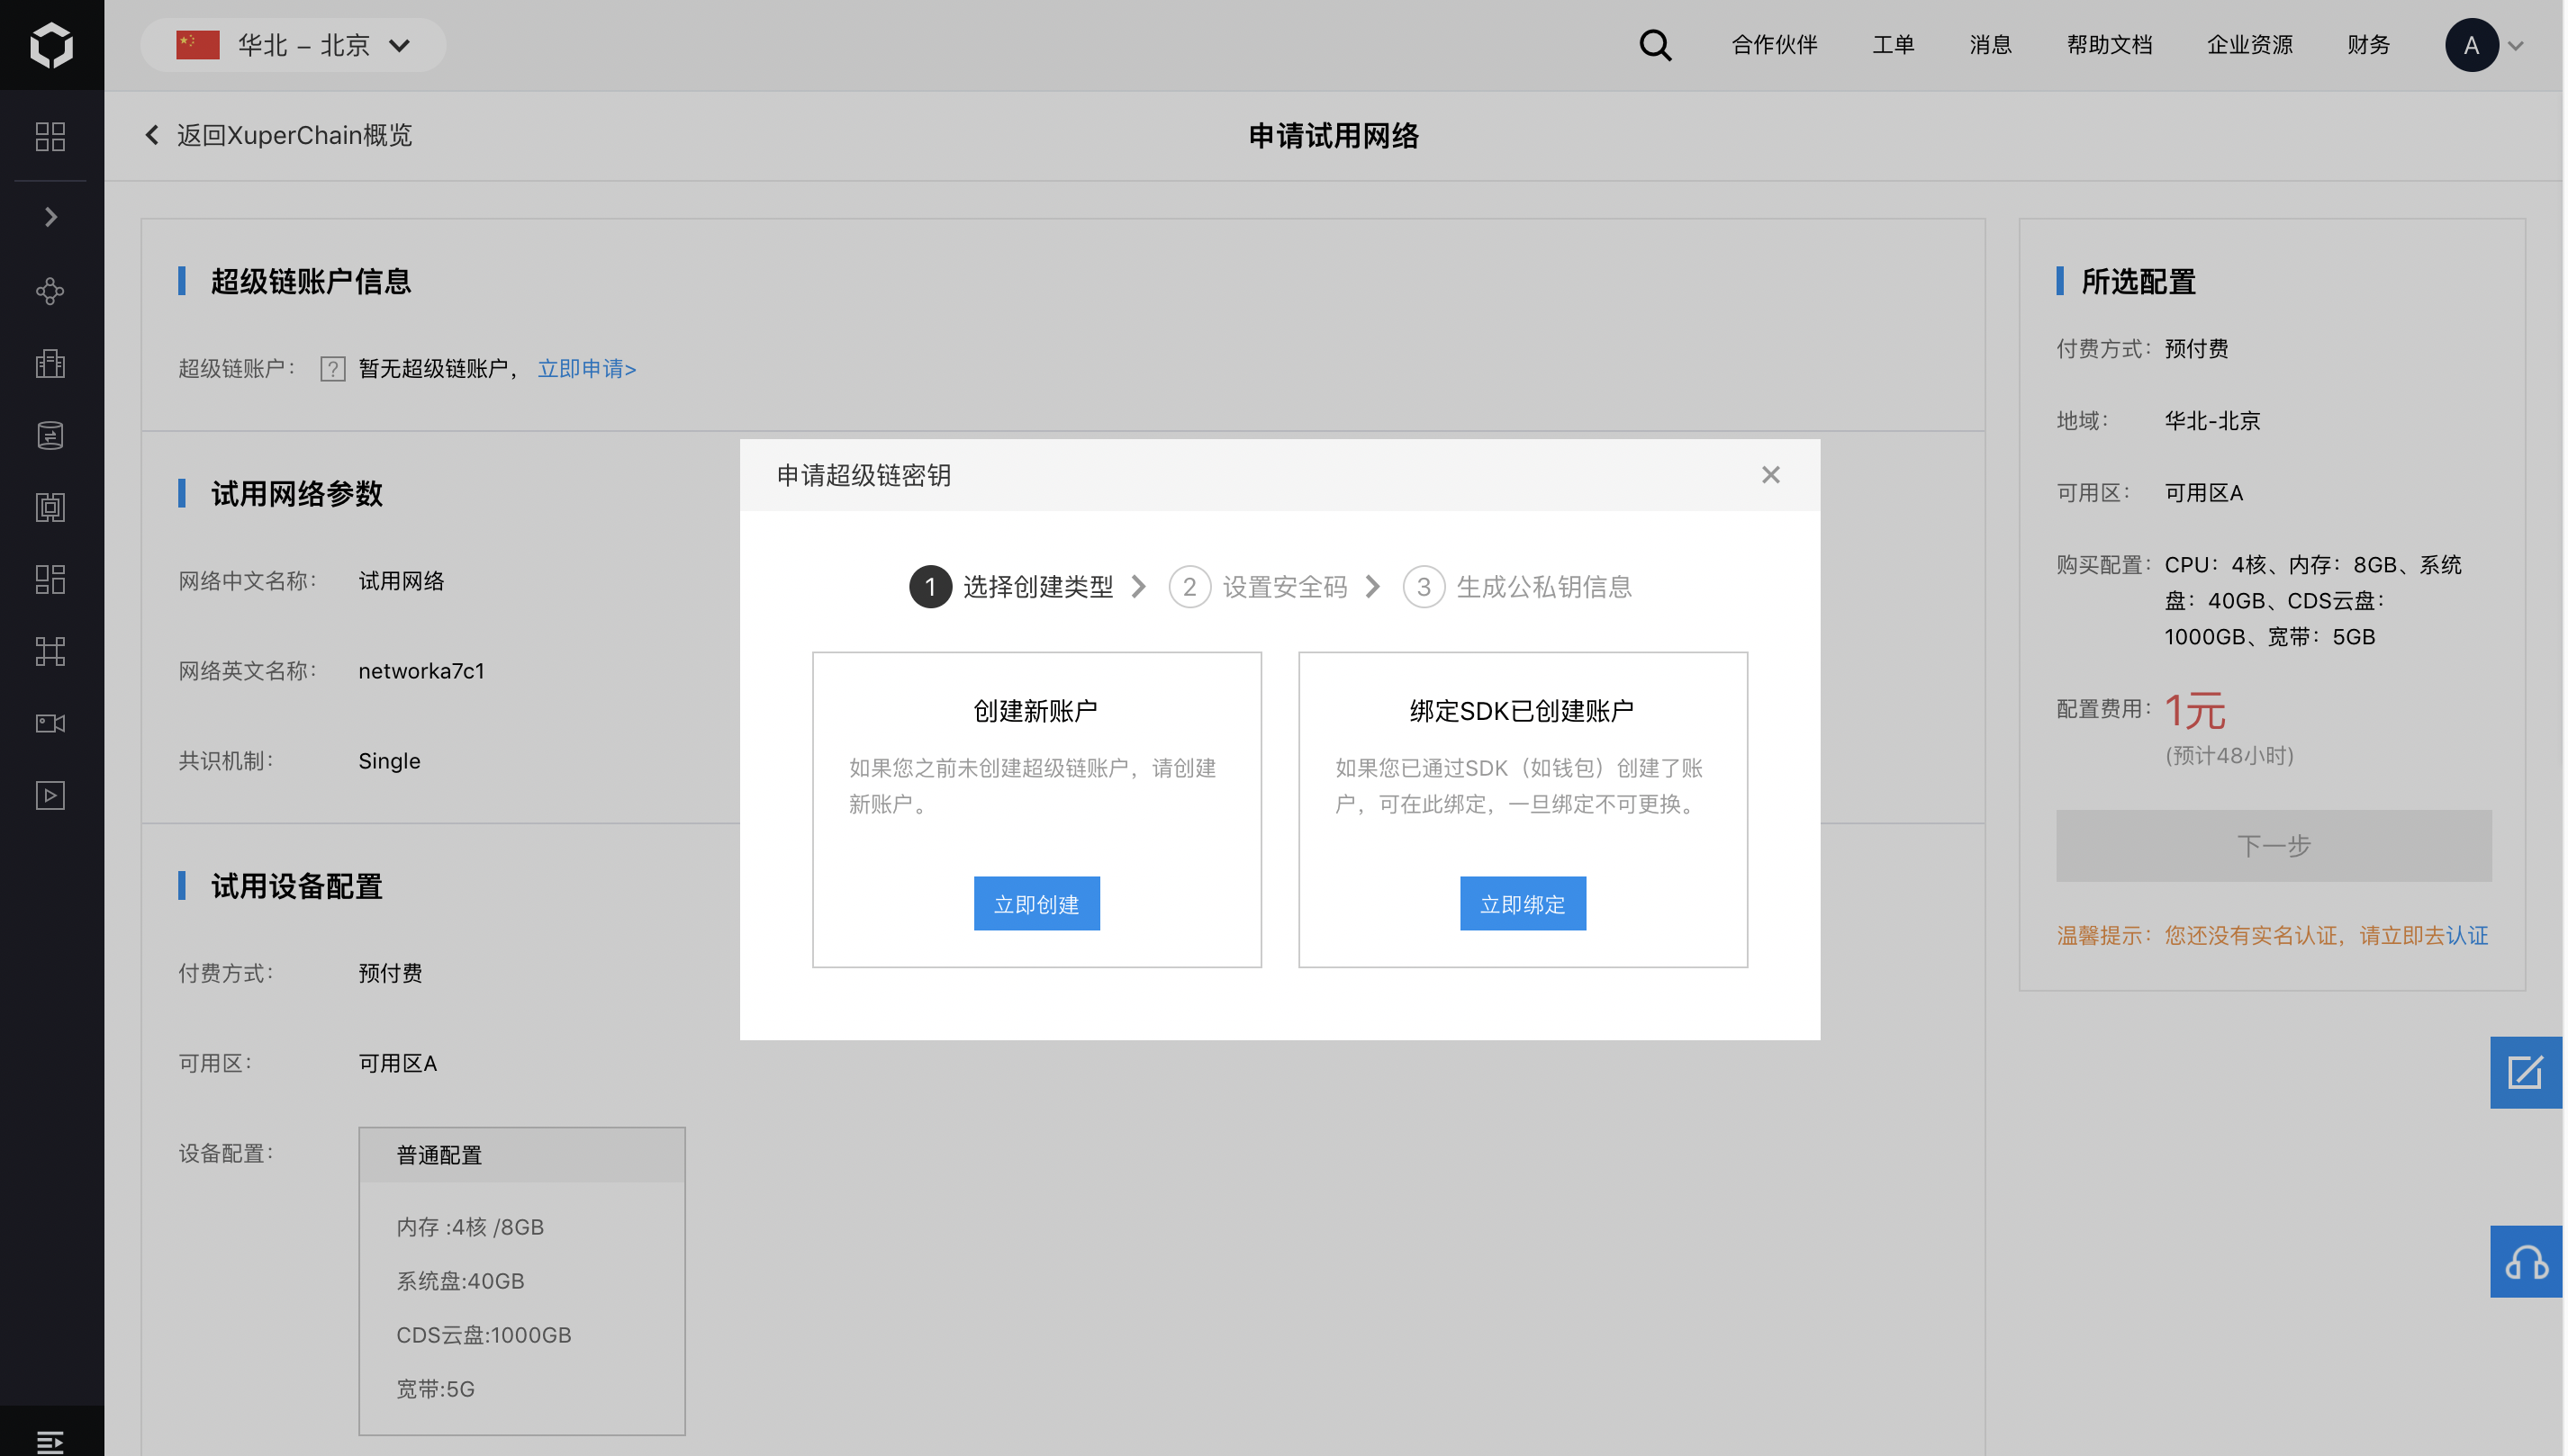Select step 2 设置安全码

1258,587
